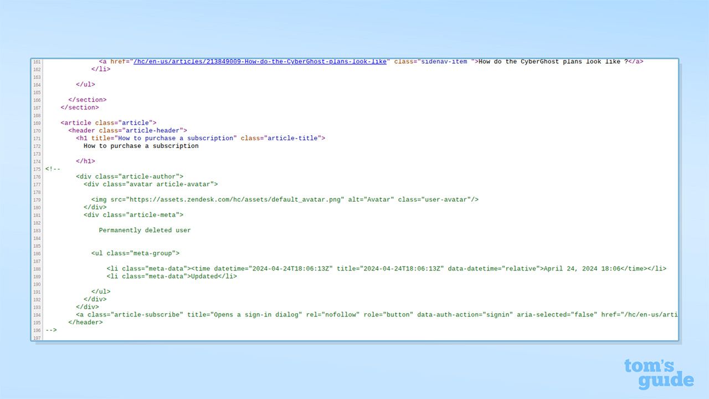Click line number 175 in the gutter
Viewport: 709px width, 399px height.
(37, 169)
